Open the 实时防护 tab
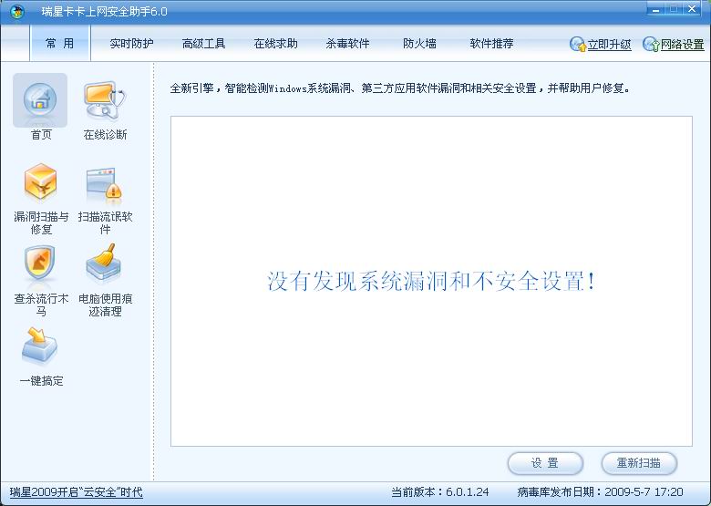The width and height of the screenshot is (711, 506). (131, 44)
